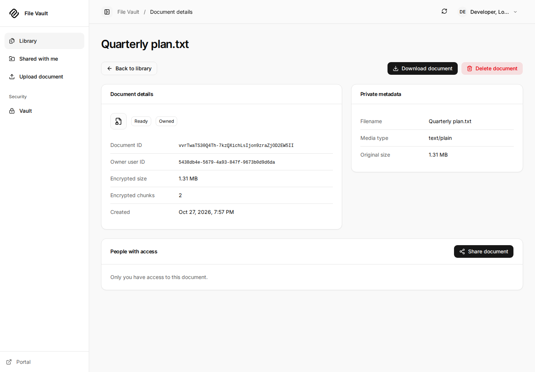Click the refresh sync icon
Screen dimensions: 535x372
click(x=444, y=12)
